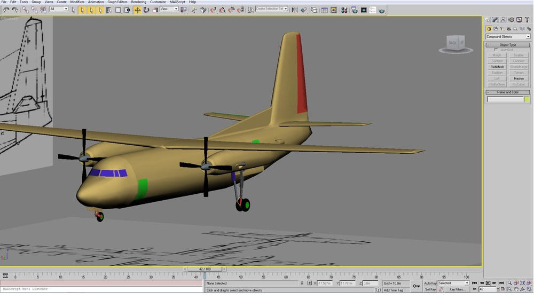
Task: Toggle Auto Key animation mode
Action: [x=430, y=283]
